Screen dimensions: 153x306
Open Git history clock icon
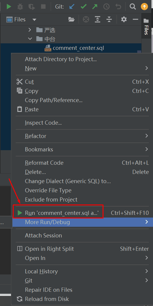click(106, 7)
